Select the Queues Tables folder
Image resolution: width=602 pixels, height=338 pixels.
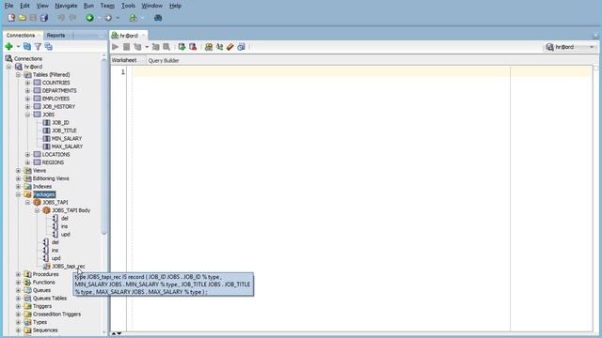point(50,299)
